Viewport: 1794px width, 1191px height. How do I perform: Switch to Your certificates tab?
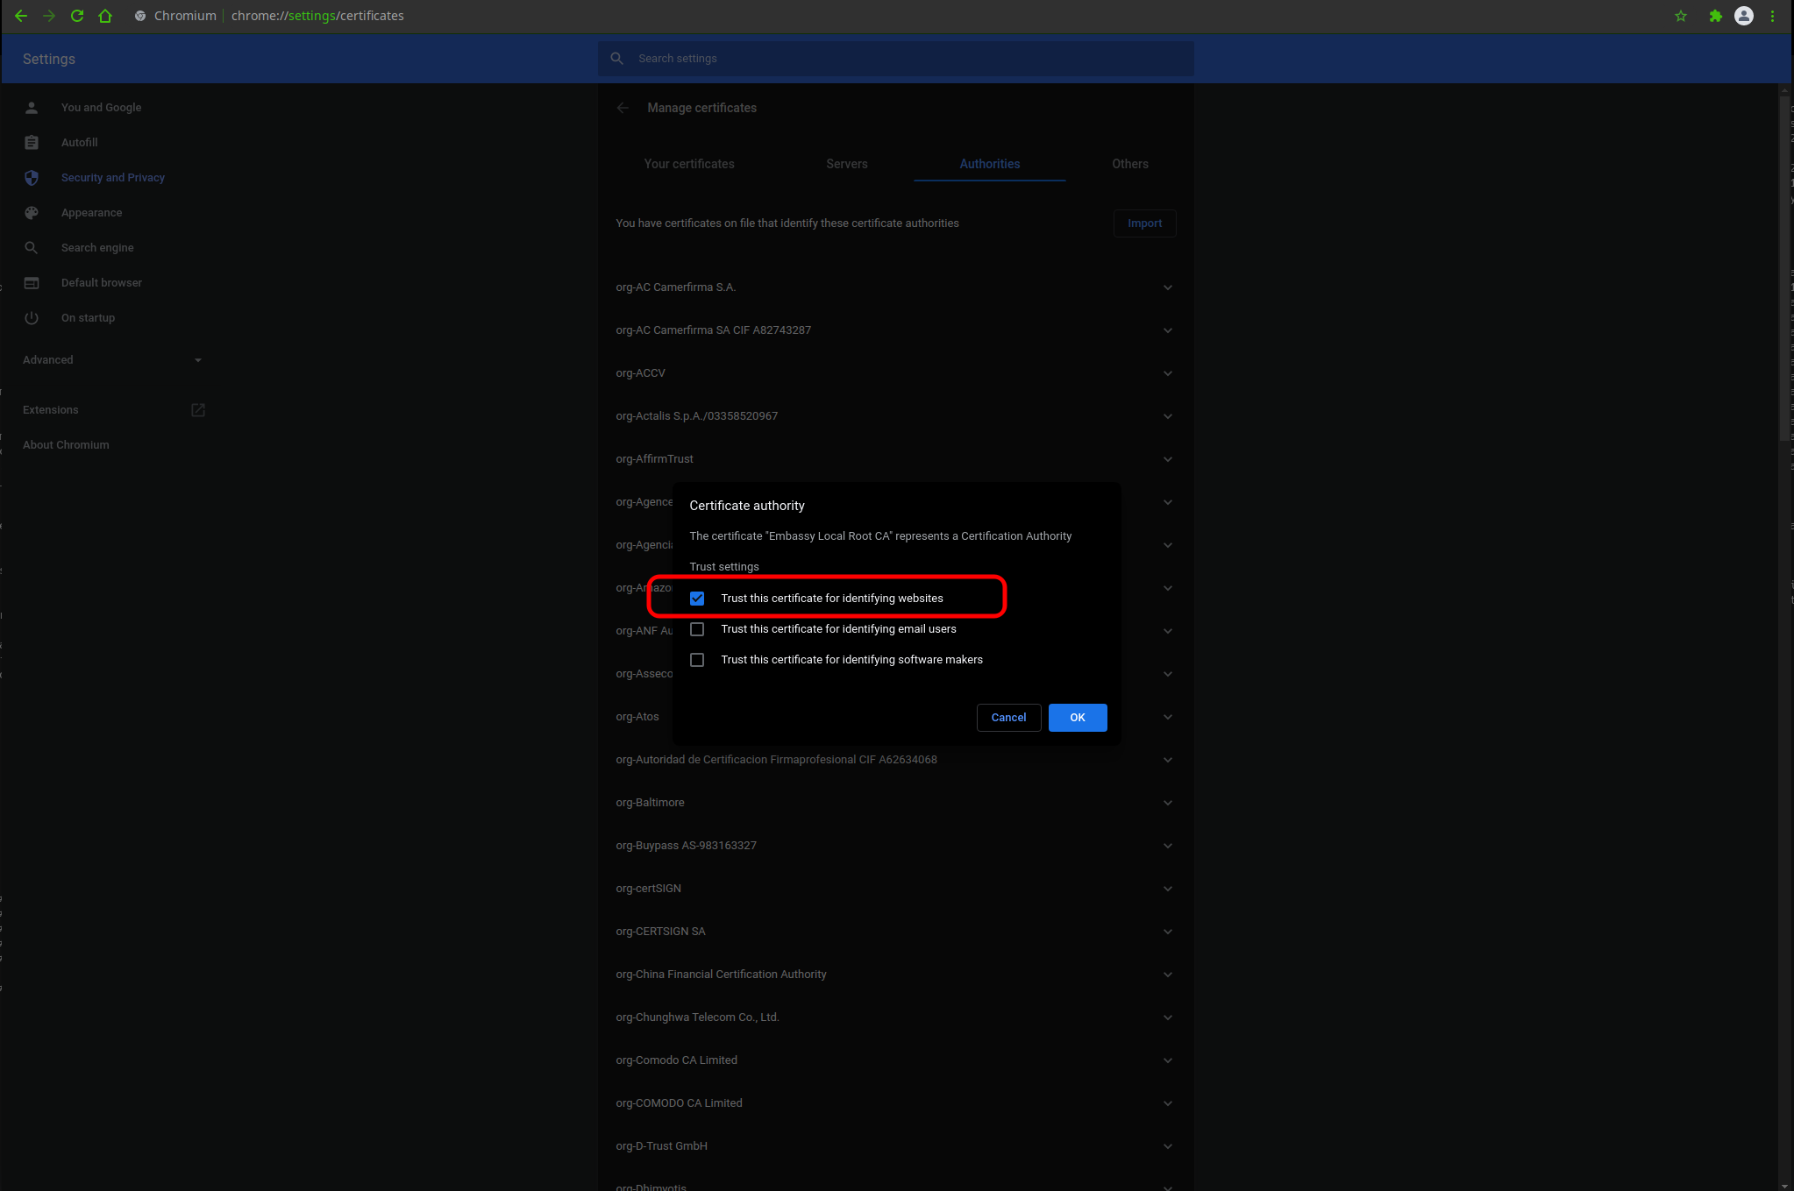tap(689, 164)
